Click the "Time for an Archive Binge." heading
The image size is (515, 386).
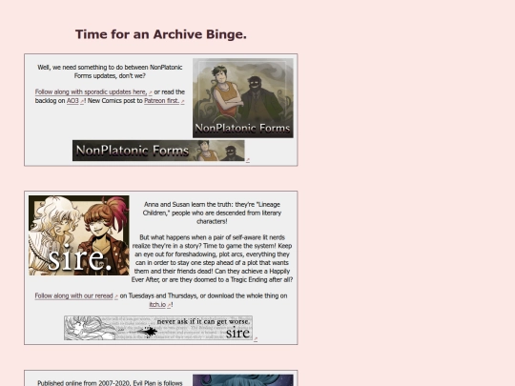click(x=161, y=34)
